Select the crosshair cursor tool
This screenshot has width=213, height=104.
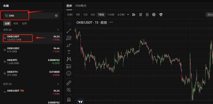point(69,24)
